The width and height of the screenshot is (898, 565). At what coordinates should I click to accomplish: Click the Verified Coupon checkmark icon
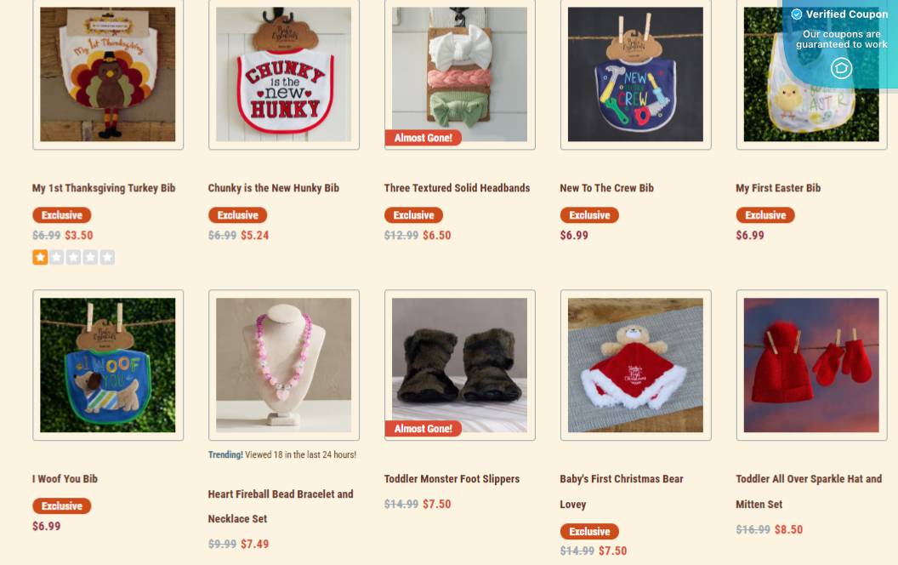(x=796, y=14)
